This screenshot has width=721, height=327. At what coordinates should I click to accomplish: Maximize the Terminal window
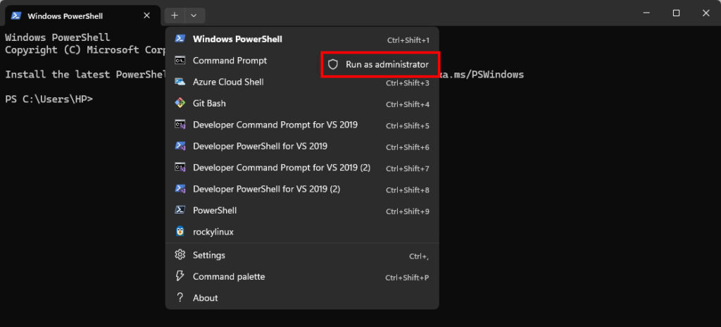click(676, 13)
